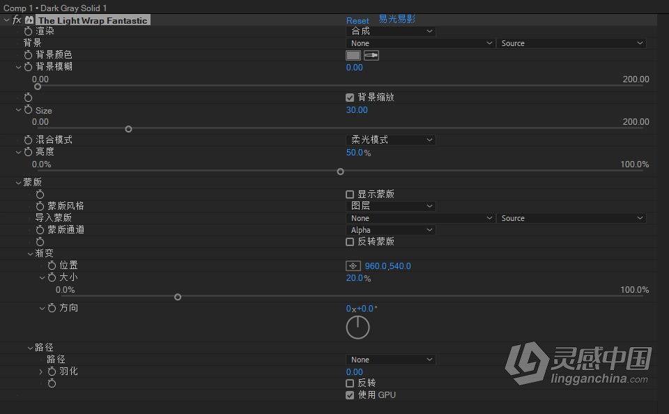Toggle stopwatch for 羽化
This screenshot has height=414, width=669.
coord(52,371)
